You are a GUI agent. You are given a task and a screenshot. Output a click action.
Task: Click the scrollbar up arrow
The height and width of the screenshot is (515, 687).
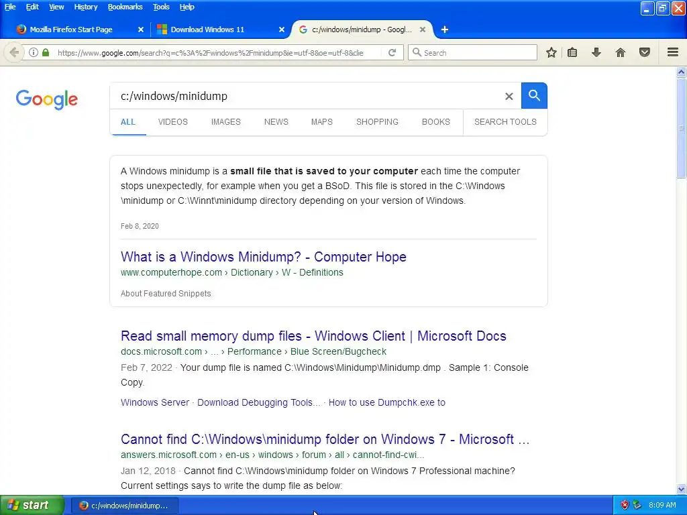[682, 72]
